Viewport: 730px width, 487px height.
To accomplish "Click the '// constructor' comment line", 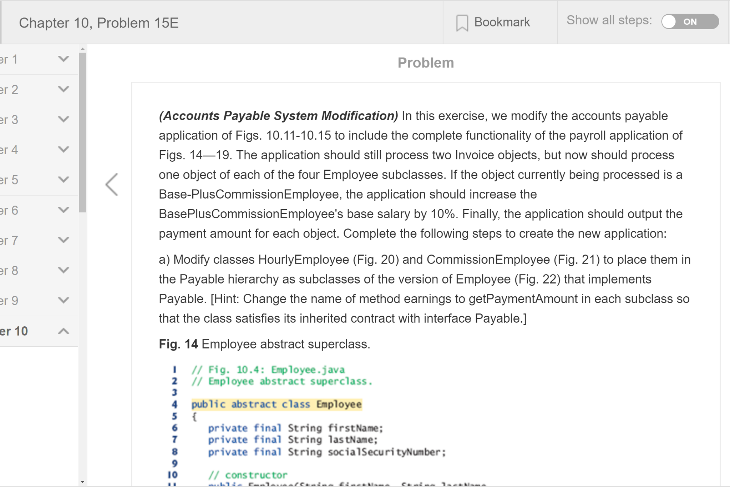I will pyautogui.click(x=248, y=475).
